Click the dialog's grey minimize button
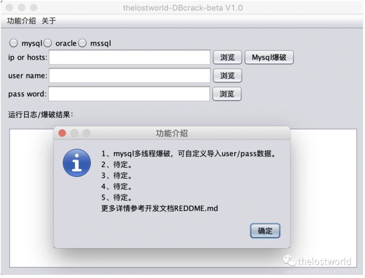The width and height of the screenshot is (365, 278). point(74,133)
